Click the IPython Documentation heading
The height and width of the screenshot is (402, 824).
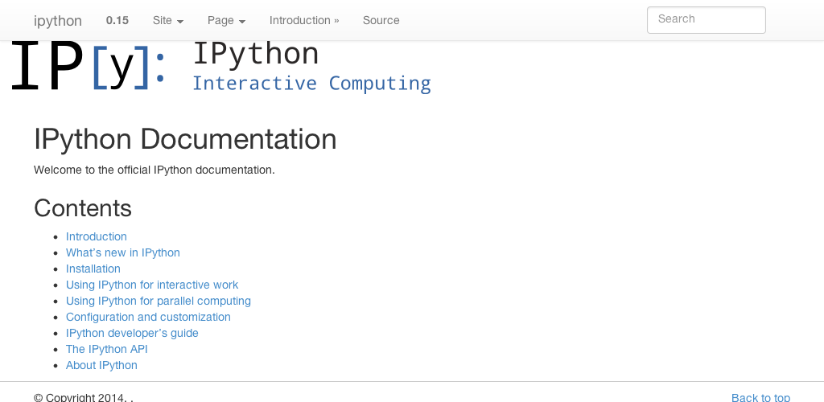pyautogui.click(x=185, y=139)
